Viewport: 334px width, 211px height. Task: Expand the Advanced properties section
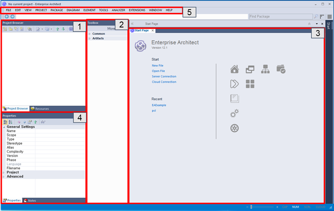pos(4,177)
